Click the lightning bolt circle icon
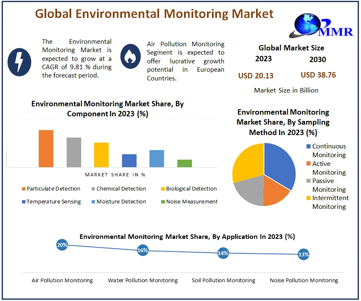361x301 pixels. tap(19, 61)
